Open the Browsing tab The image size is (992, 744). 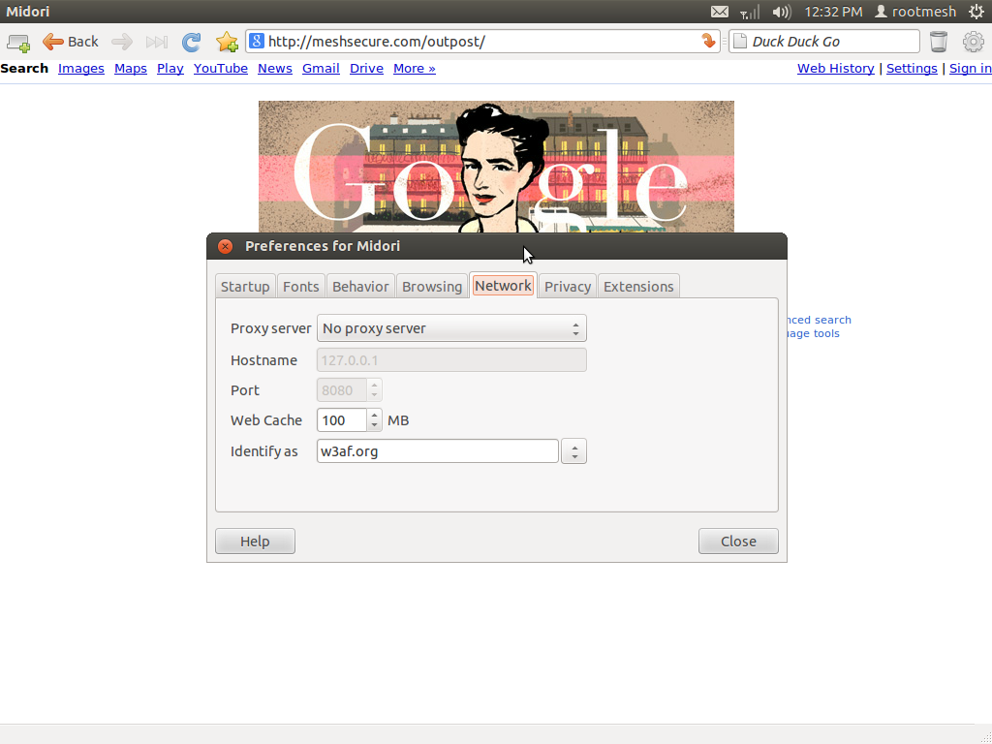point(432,287)
